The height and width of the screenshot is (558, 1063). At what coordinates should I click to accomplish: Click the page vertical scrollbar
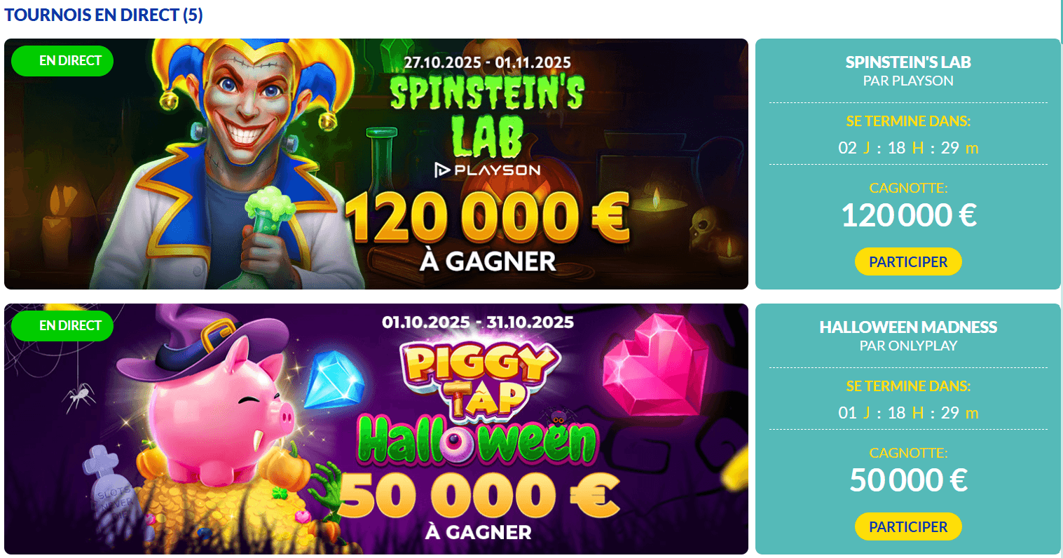click(x=1060, y=279)
